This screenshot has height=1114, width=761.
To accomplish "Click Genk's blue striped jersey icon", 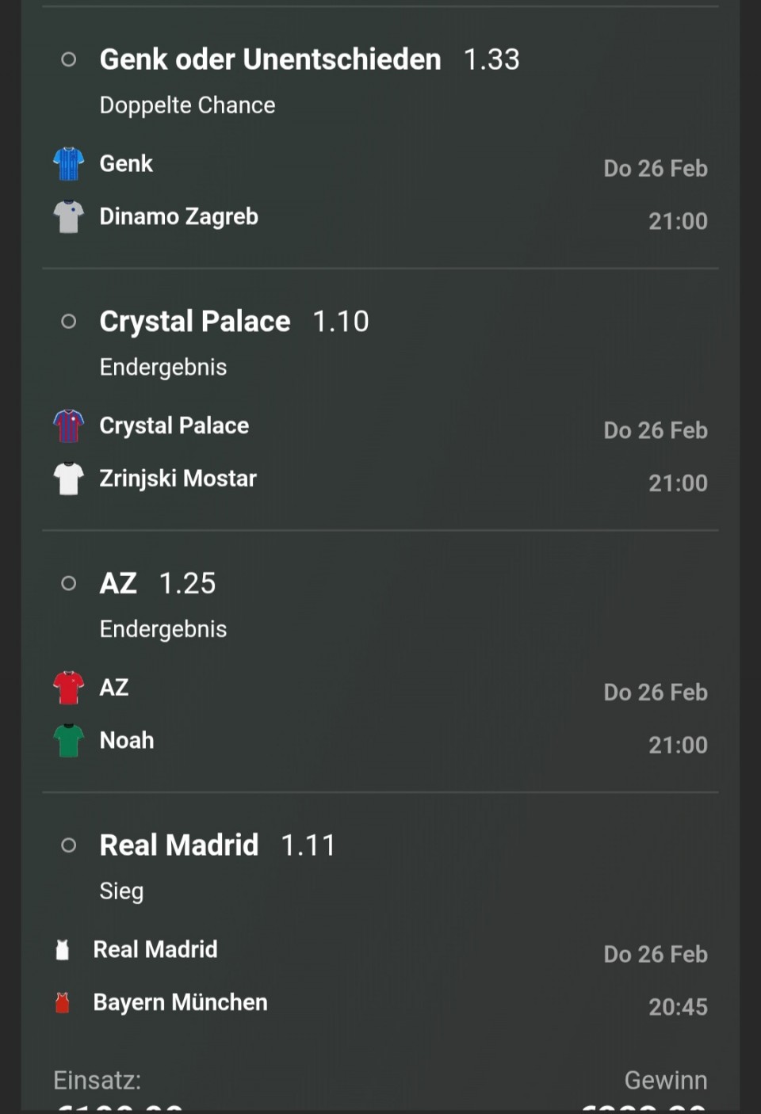I will coord(69,164).
